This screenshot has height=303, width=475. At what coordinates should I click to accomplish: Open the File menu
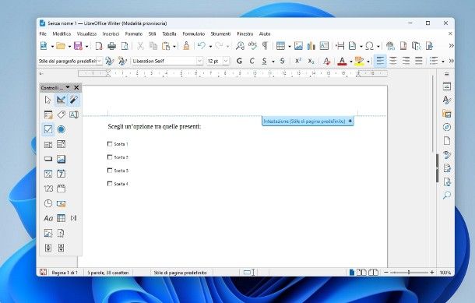point(43,34)
